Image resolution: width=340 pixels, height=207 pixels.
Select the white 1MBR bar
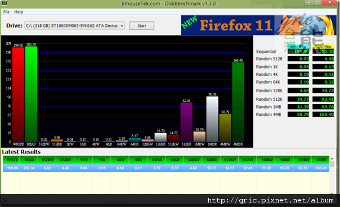pos(212,119)
